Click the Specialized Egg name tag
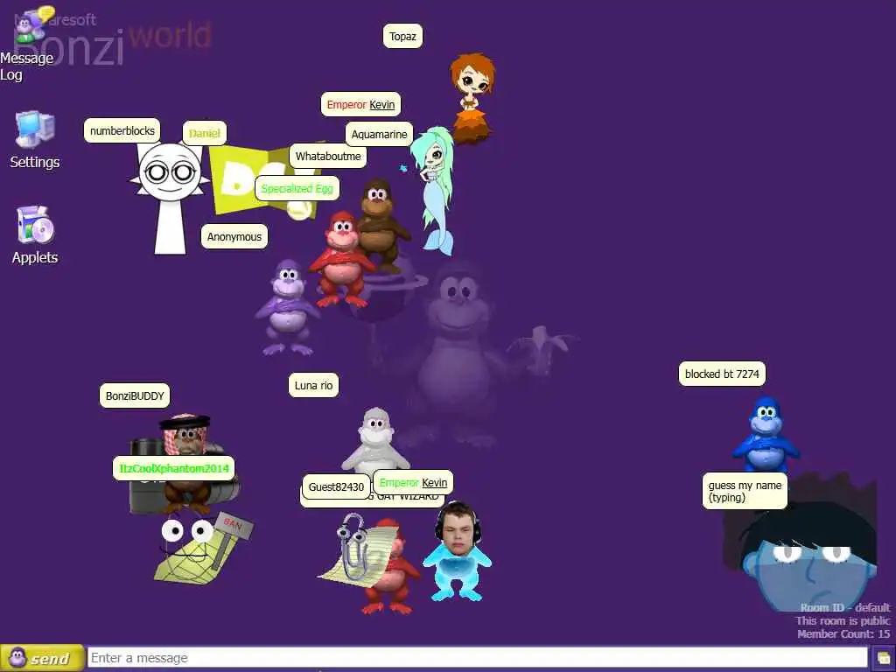Image resolution: width=896 pixels, height=672 pixels. 297,189
